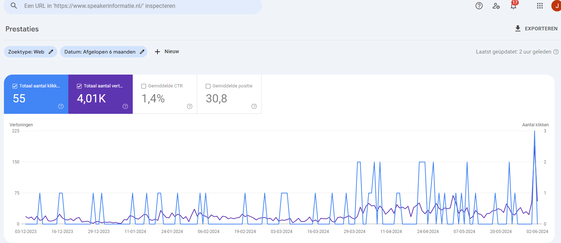Viewport: 561px width, 243px height.
Task: Click the 06-02-2024 date label
Action: pyautogui.click(x=209, y=232)
